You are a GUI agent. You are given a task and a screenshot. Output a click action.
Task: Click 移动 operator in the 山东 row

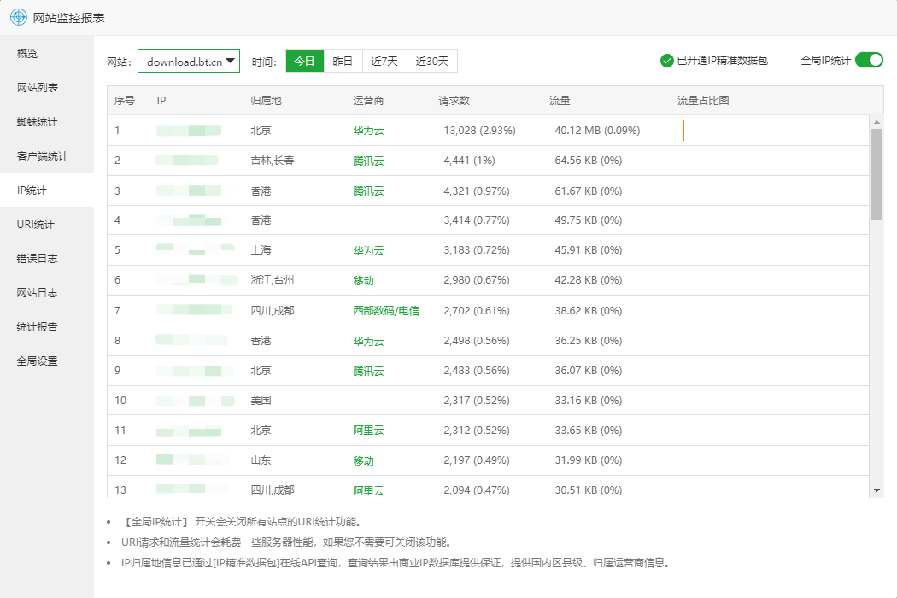click(363, 460)
